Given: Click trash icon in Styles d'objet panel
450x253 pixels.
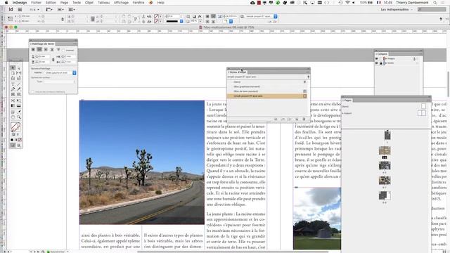Looking at the screenshot, I should [304, 119].
